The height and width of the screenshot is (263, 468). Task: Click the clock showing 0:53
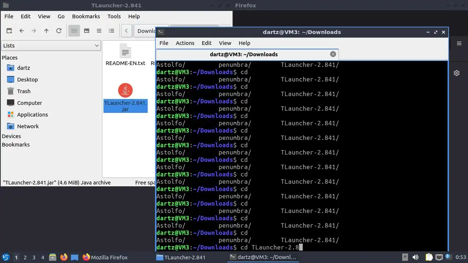pyautogui.click(x=461, y=258)
